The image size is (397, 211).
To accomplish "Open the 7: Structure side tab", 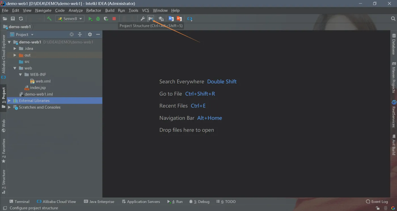I will click(x=3, y=182).
